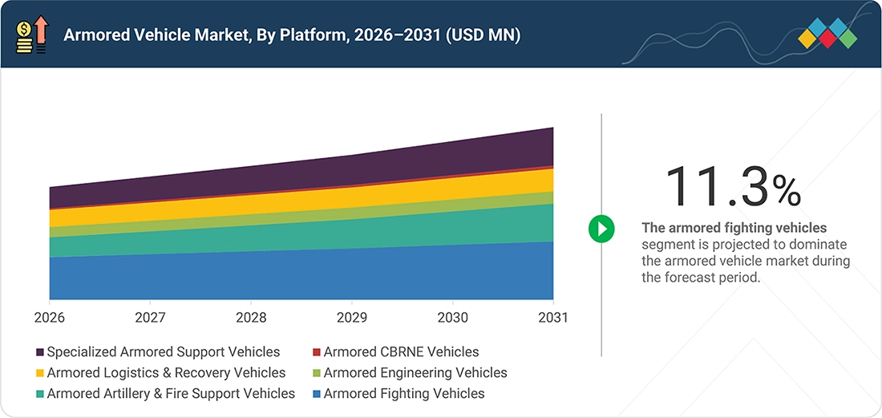Click the 2026 axis label
The image size is (882, 418).
(x=50, y=318)
